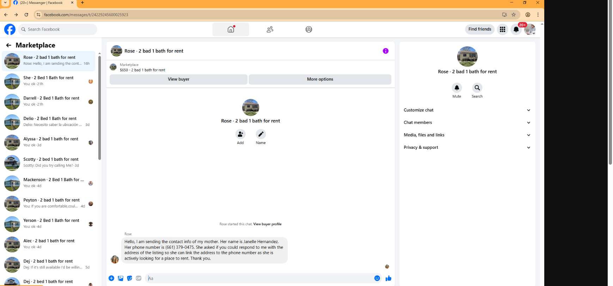This screenshot has height=286, width=613.
Task: Install app icon in address bar
Action: click(504, 15)
